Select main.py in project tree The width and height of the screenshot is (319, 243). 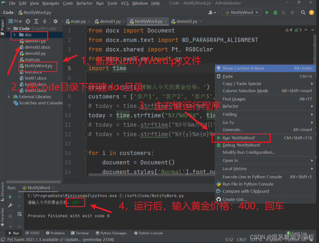coord(32,60)
